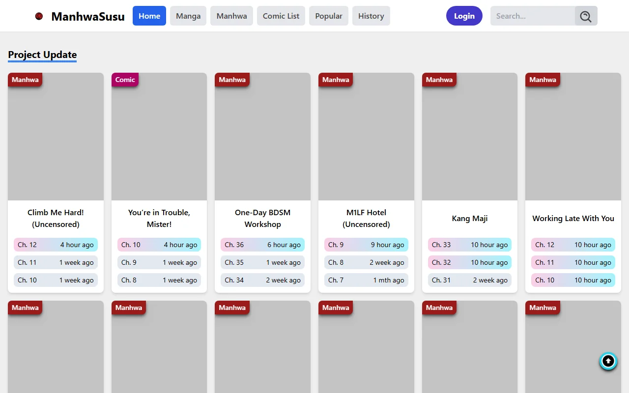Click the ManhwaSusu site title
This screenshot has width=629, height=393.
pyautogui.click(x=88, y=17)
